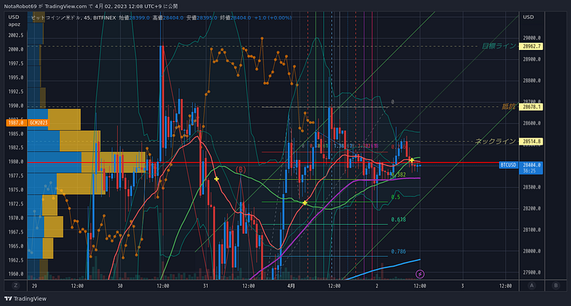This screenshot has height=306, width=571.
Task: Select the 0.618 Fibonacci level label
Action: point(398,220)
